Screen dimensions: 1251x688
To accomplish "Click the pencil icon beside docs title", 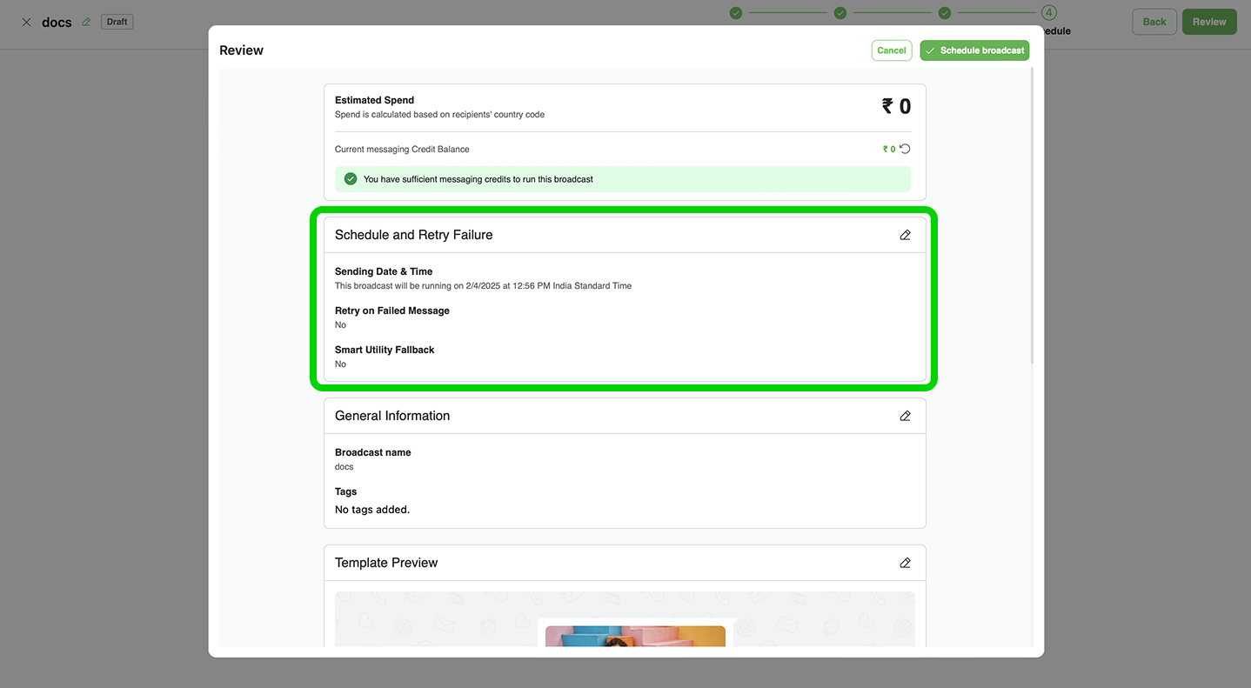I will 86,22.
